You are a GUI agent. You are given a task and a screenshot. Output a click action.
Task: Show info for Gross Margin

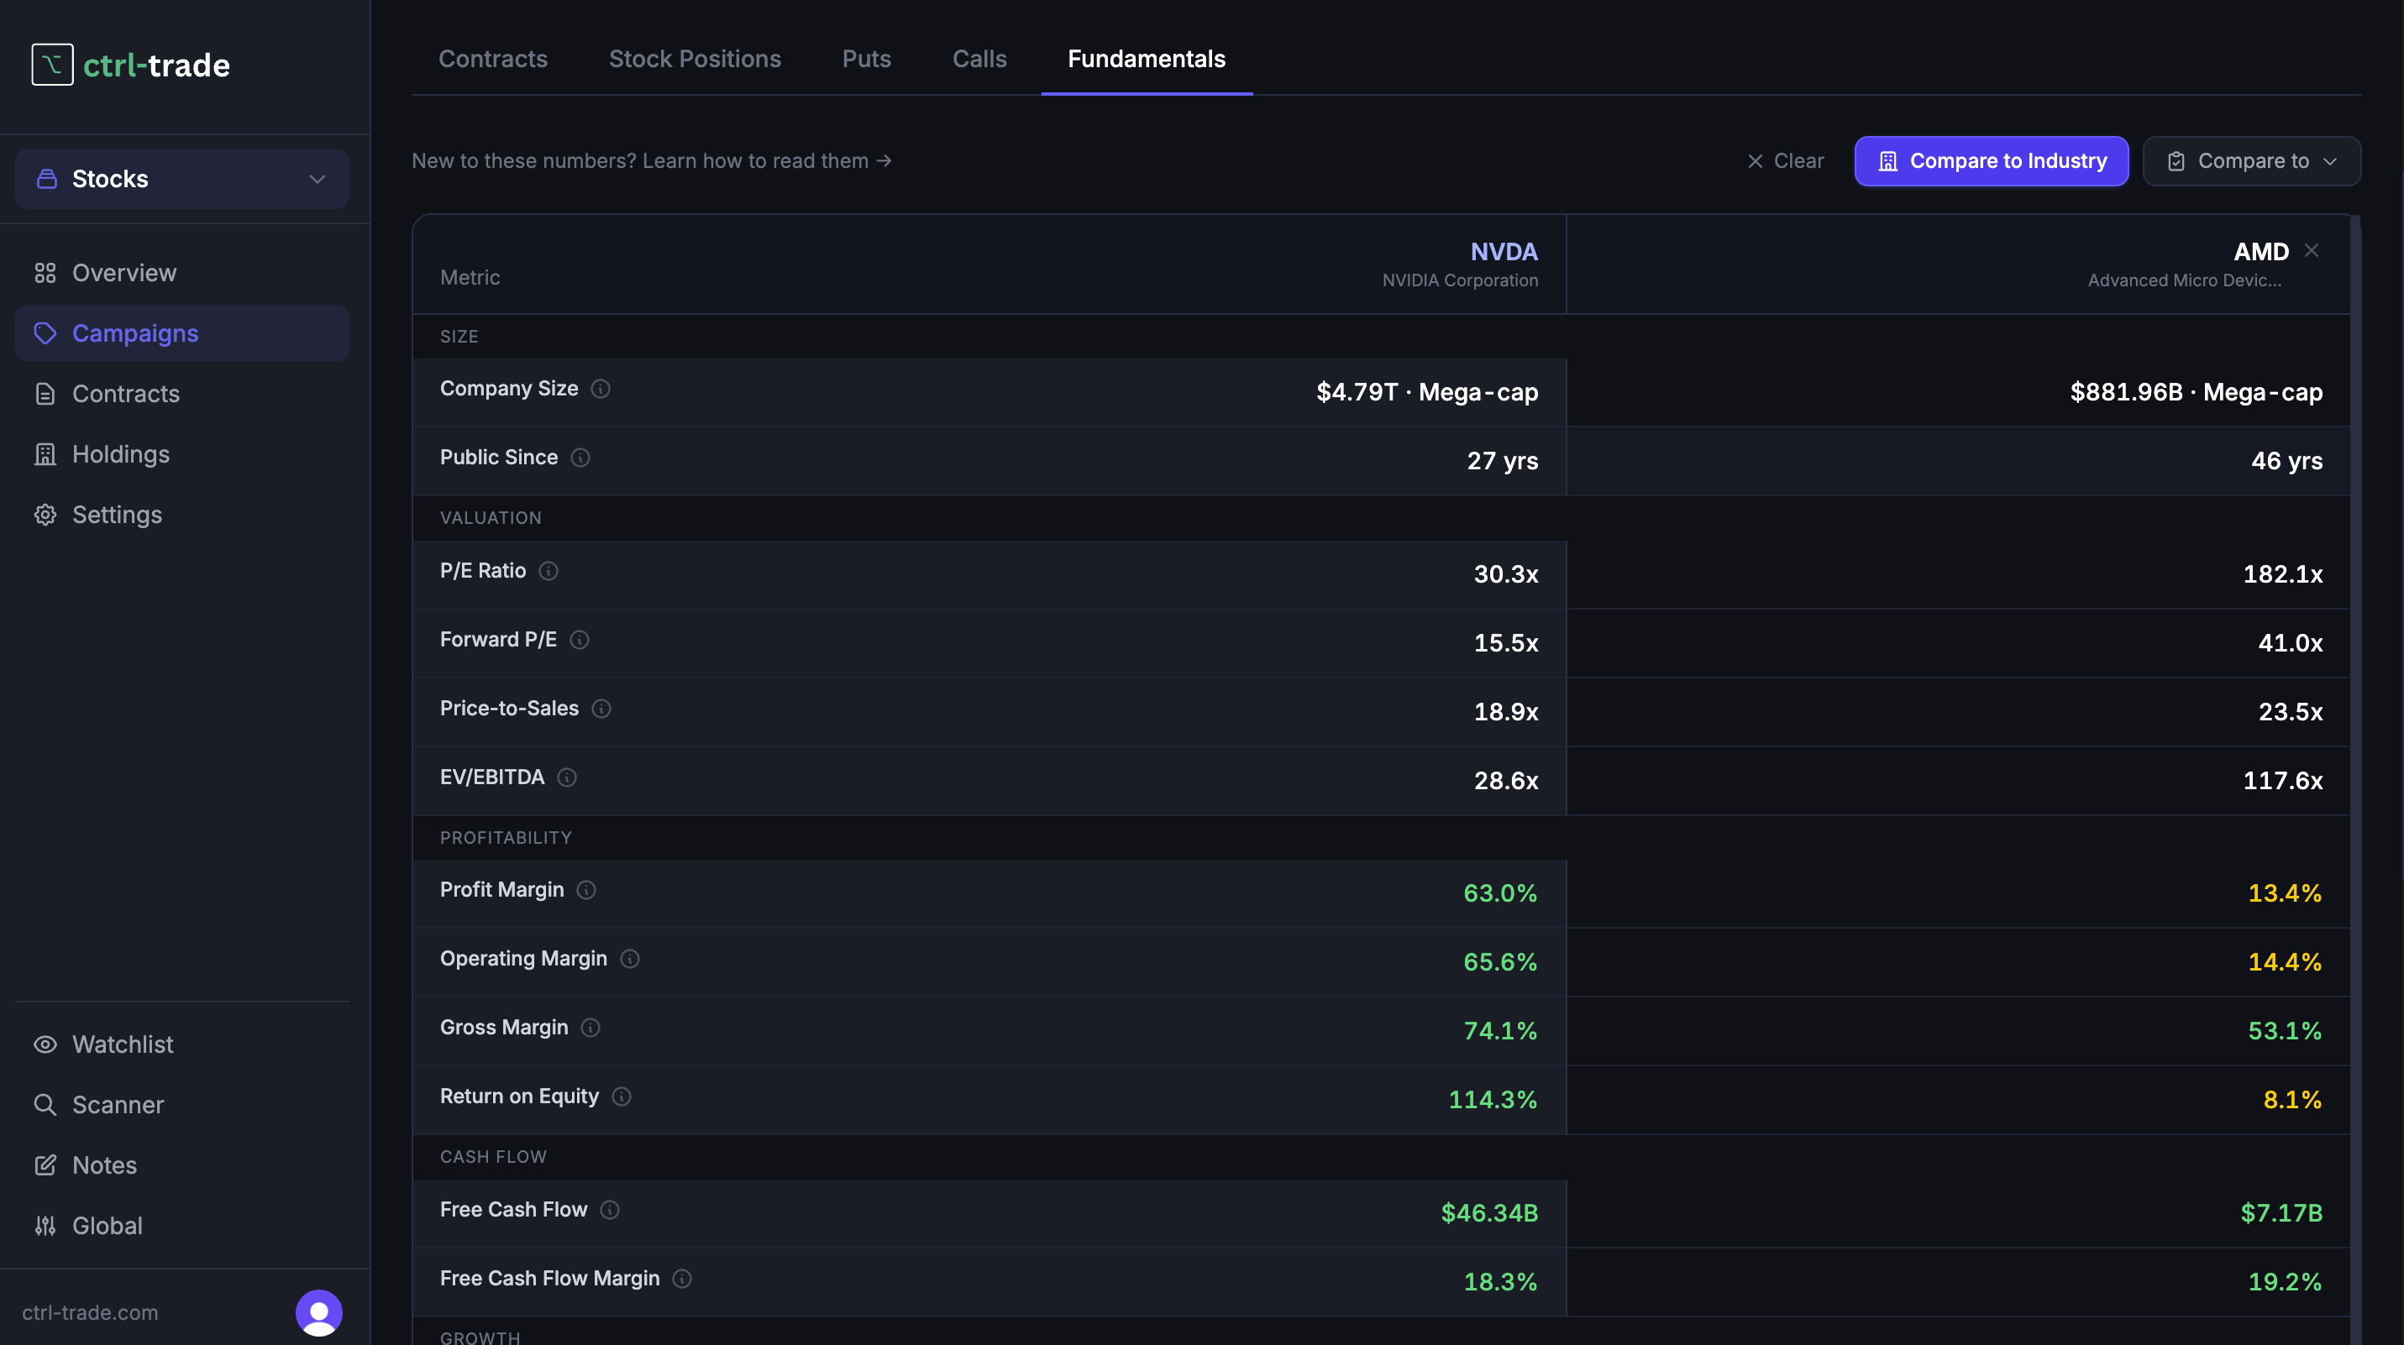(x=591, y=1028)
